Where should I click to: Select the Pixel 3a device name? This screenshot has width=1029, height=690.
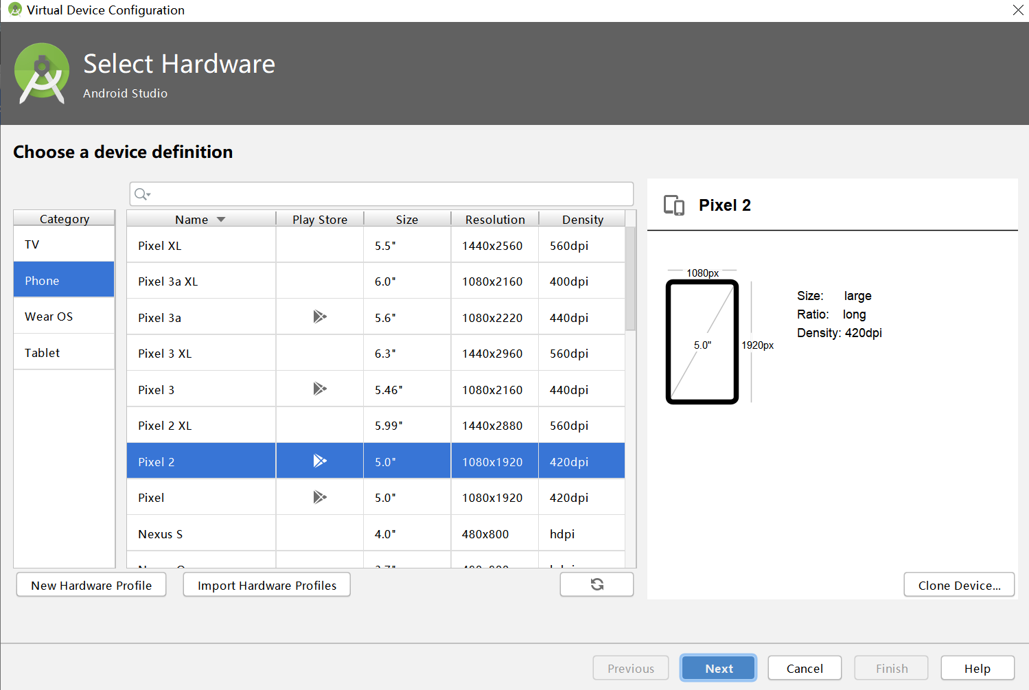[x=159, y=318]
